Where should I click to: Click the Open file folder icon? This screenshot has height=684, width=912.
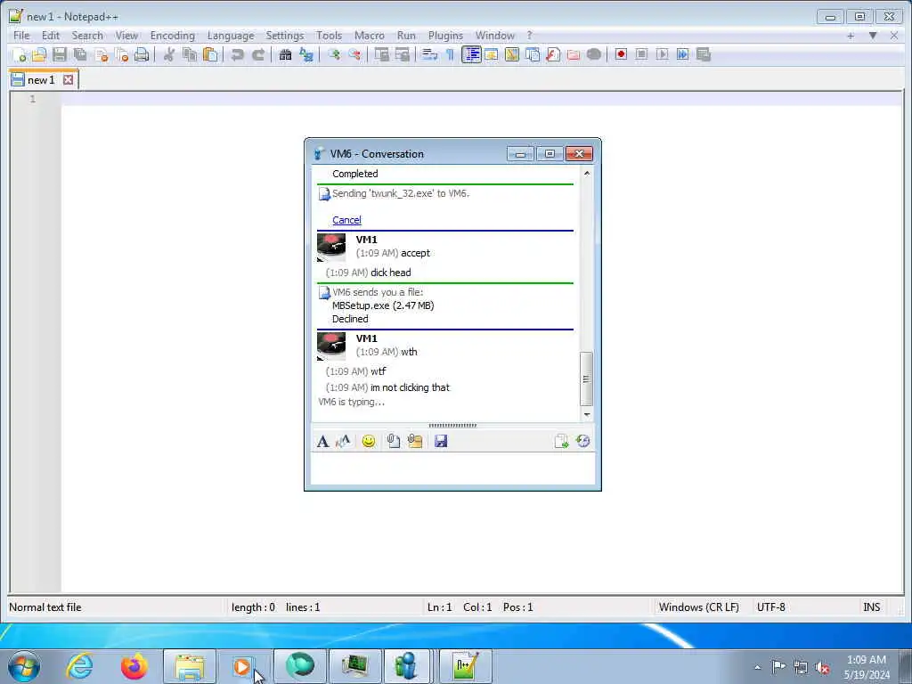click(x=39, y=54)
